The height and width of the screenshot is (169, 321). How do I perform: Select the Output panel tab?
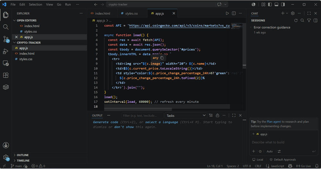97,115
